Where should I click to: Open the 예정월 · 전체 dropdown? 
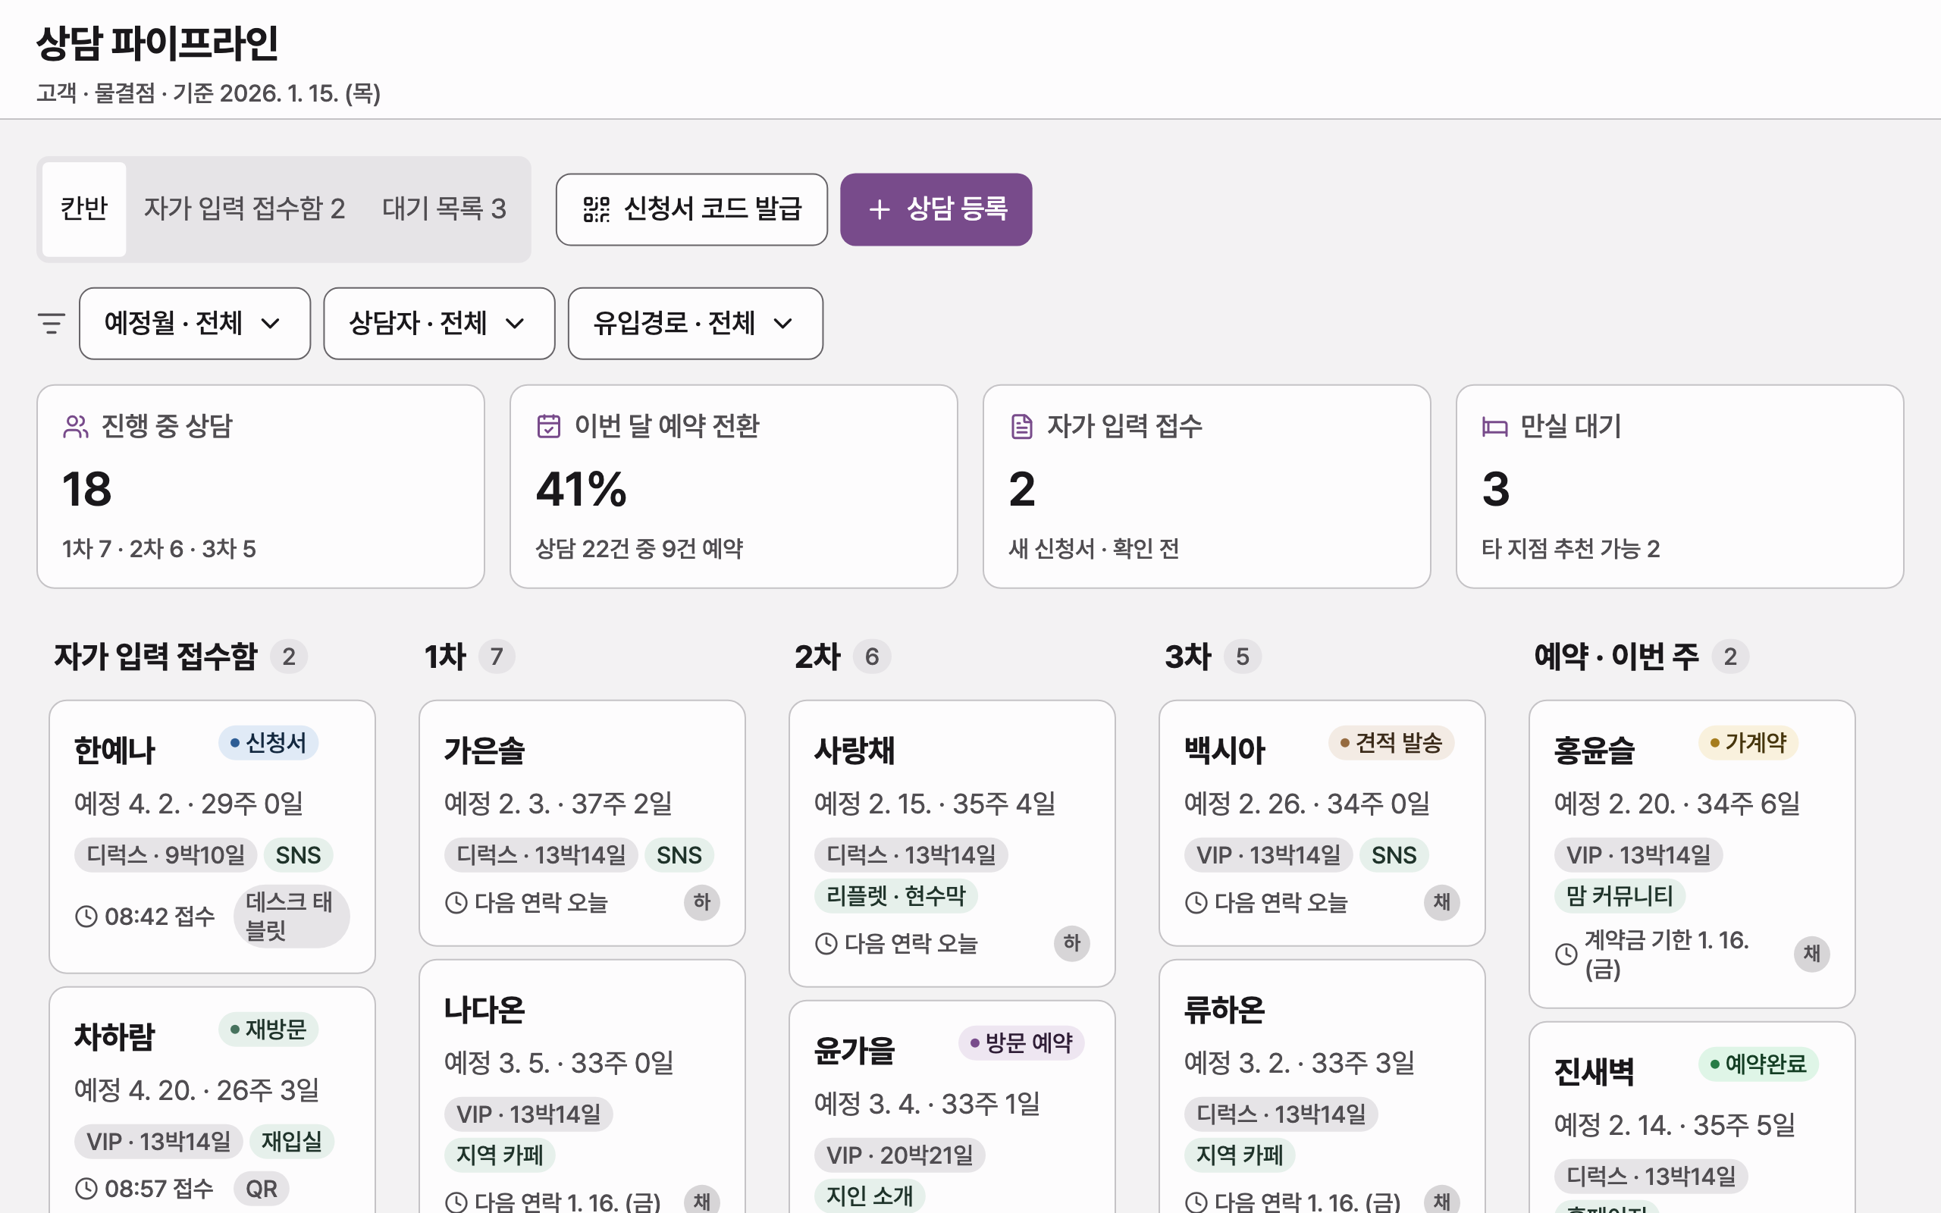pos(195,323)
